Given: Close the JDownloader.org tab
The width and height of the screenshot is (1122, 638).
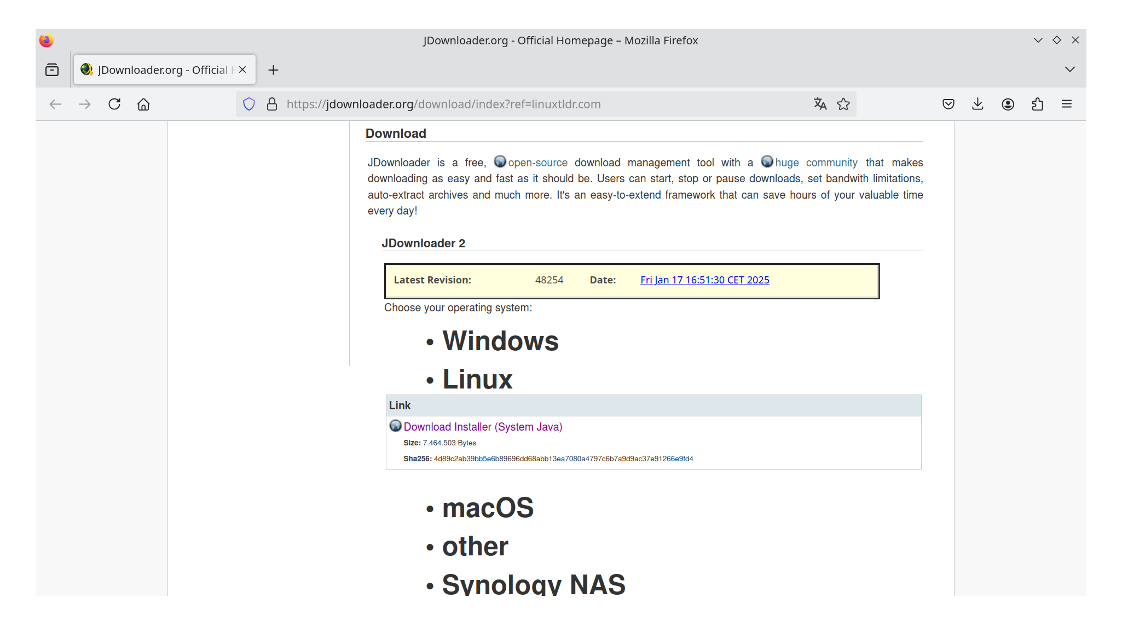Looking at the screenshot, I should point(242,69).
